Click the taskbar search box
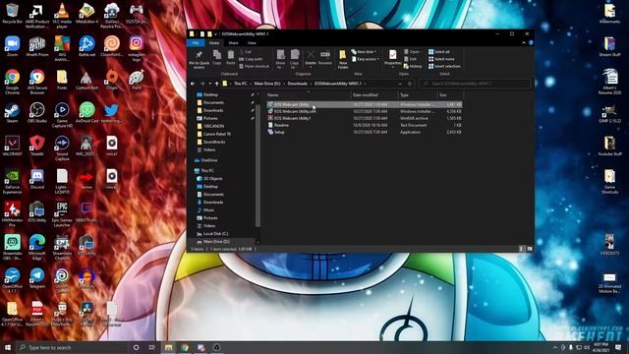 click(72, 347)
